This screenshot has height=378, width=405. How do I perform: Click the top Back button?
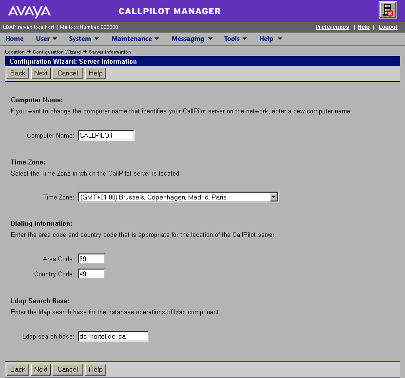tap(18, 73)
